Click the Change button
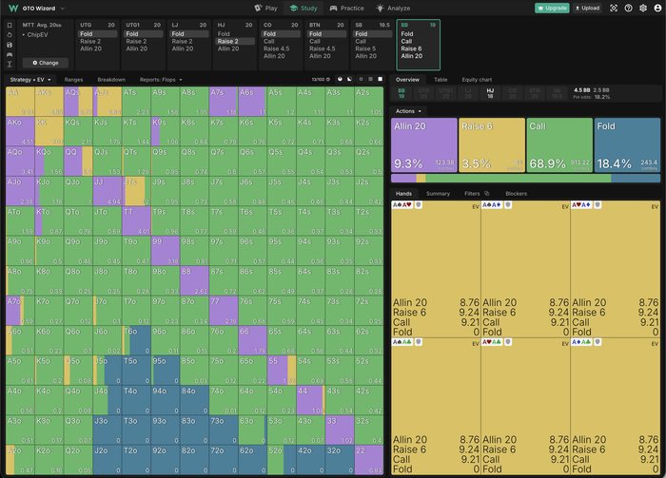The height and width of the screenshot is (478, 666). click(x=46, y=63)
